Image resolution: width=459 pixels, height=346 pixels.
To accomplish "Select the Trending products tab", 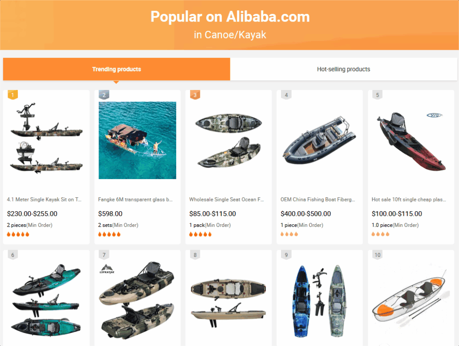I will click(x=117, y=69).
